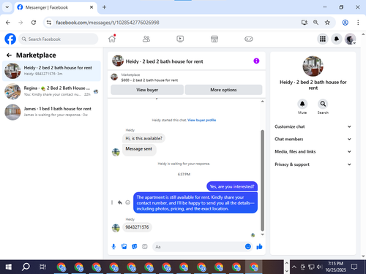
Task: Open the Friends icon in top navigation
Action: [146, 39]
